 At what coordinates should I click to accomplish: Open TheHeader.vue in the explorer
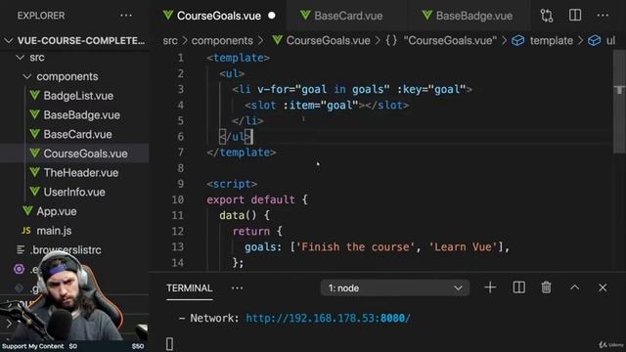80,173
